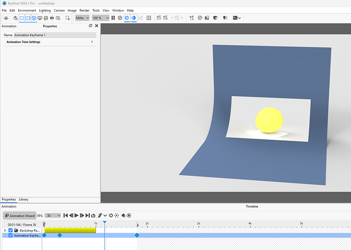Toggle the CPU/GPU mode icon
Viewport: 351px width, 250px height.
127,18
